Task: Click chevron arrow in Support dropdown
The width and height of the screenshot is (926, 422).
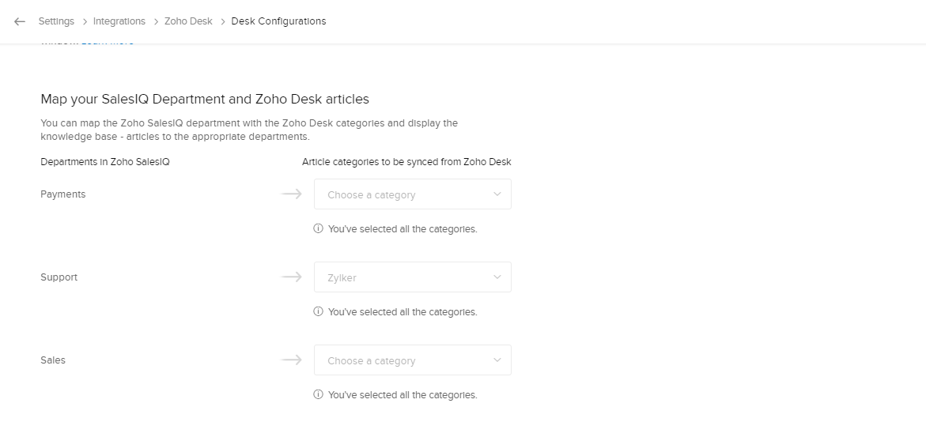Action: click(x=497, y=277)
